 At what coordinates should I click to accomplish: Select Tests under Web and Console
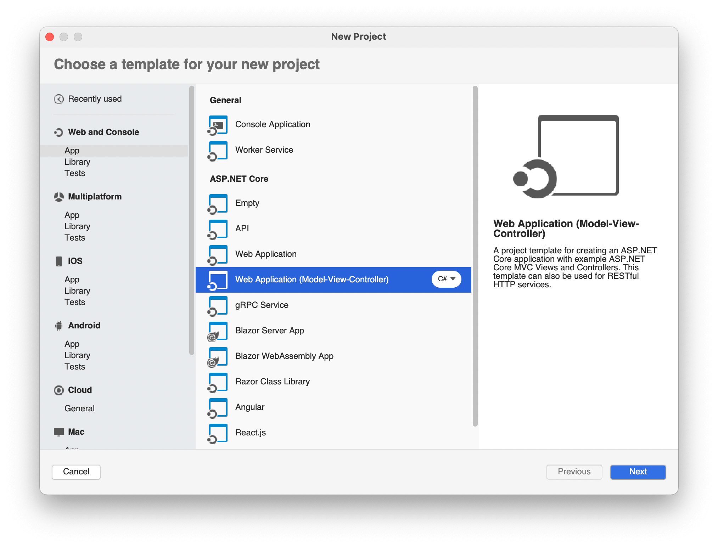(75, 173)
